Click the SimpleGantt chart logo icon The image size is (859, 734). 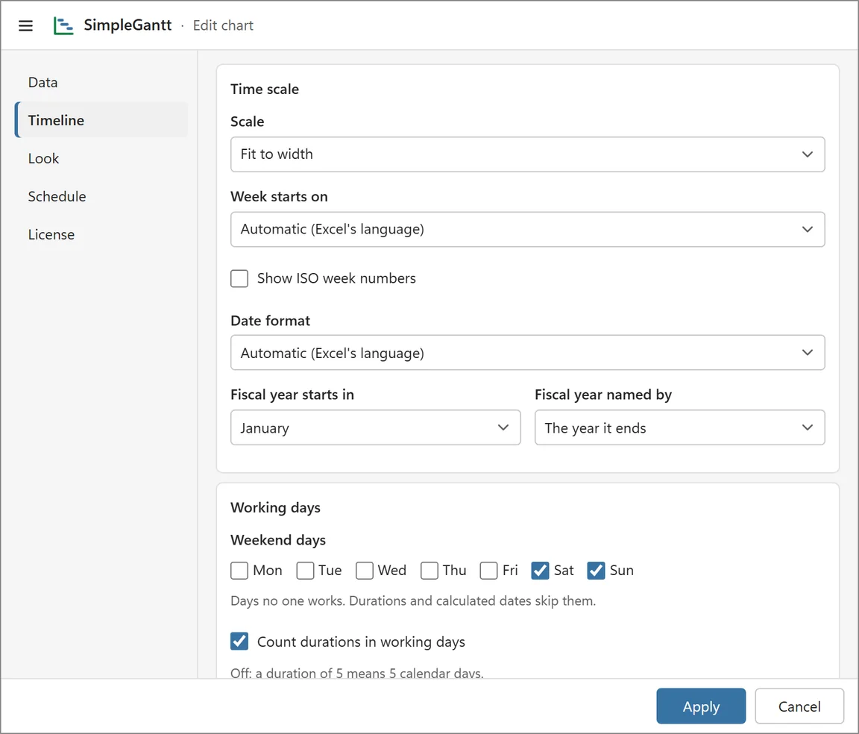pyautogui.click(x=63, y=26)
